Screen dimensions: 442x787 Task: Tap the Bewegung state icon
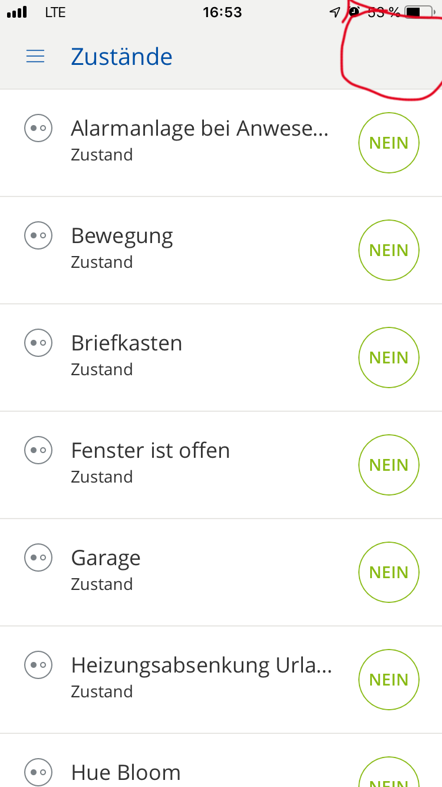coord(38,235)
